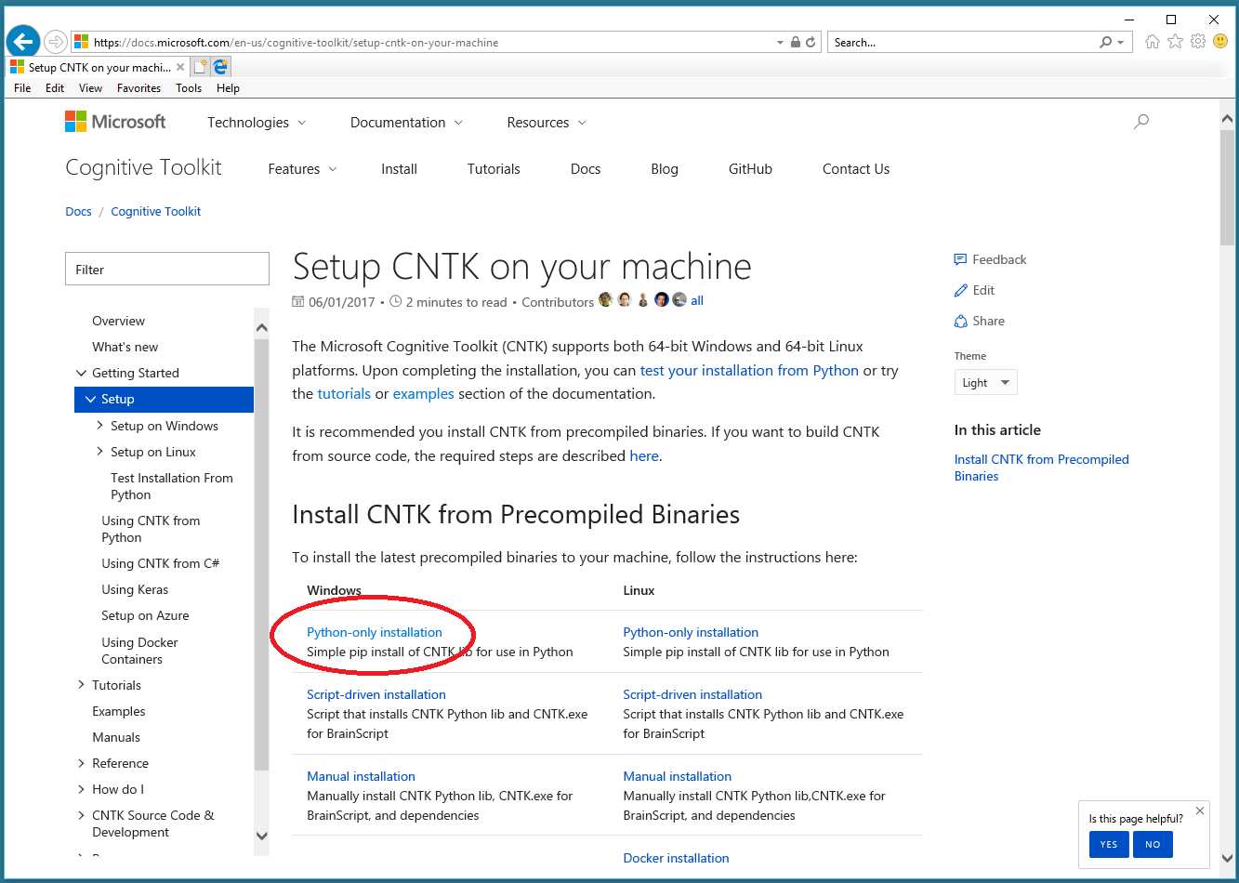Click the third contributor avatar
This screenshot has width=1239, height=883.
tap(643, 300)
